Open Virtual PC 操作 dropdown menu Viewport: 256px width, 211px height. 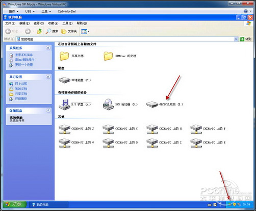(x=14, y=11)
